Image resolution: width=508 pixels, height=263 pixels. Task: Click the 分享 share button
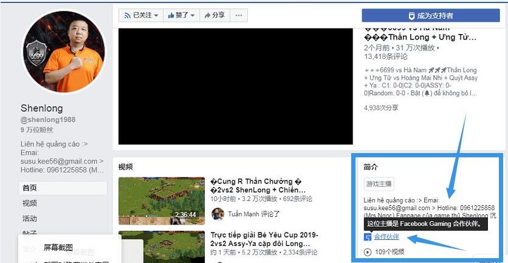click(215, 15)
